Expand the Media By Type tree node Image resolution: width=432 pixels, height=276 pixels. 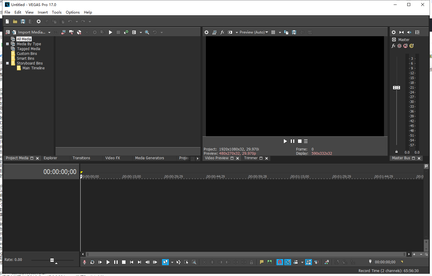coord(8,44)
